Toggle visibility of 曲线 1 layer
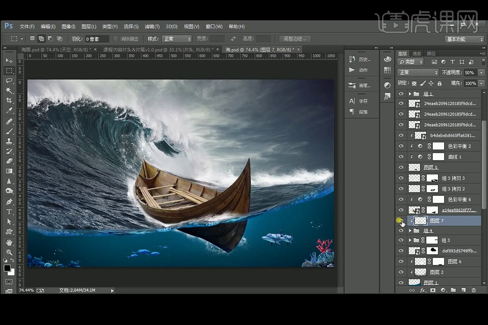 click(401, 157)
